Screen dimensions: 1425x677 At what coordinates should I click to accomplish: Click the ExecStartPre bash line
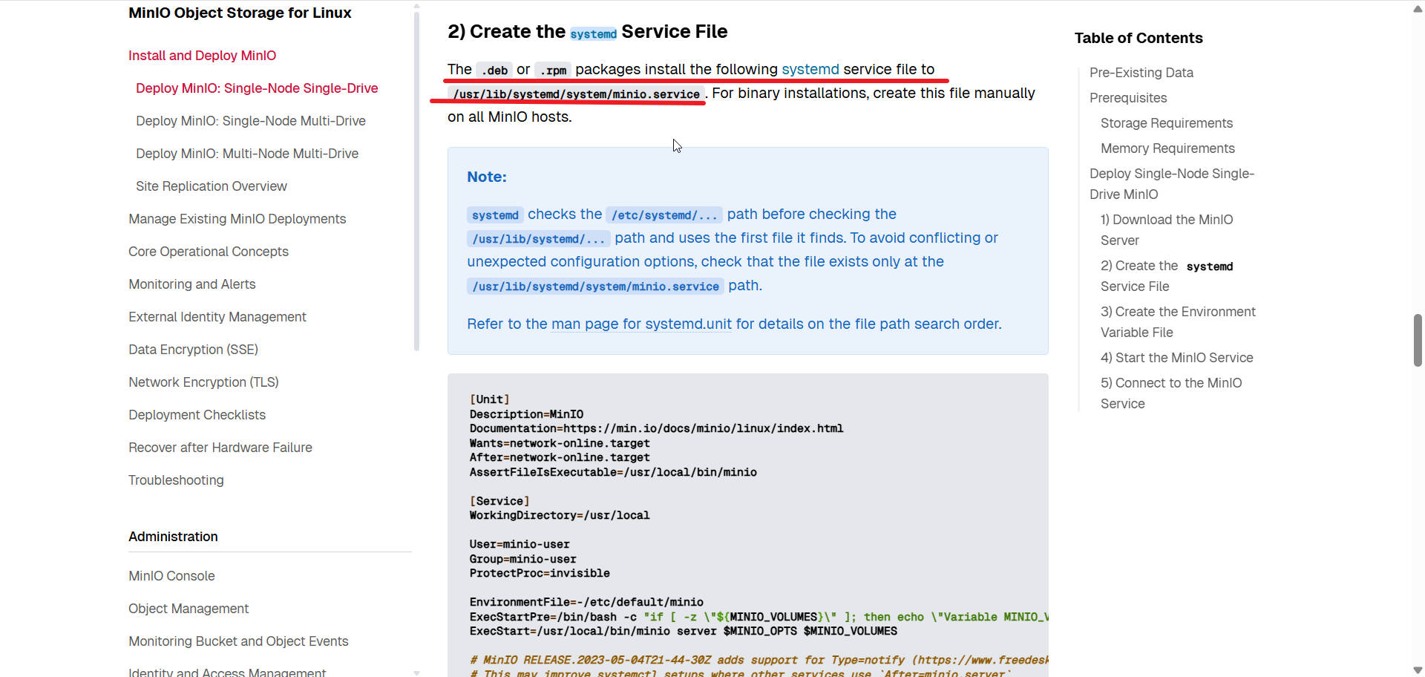[x=758, y=617]
